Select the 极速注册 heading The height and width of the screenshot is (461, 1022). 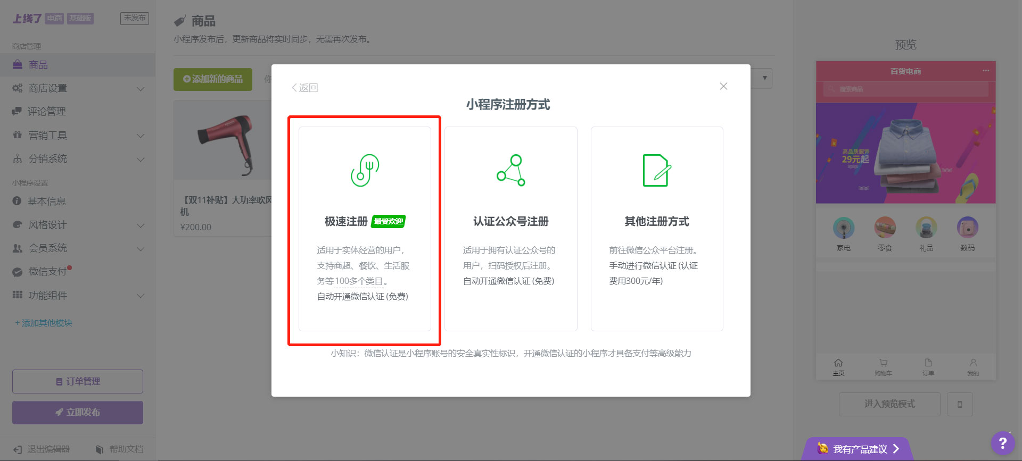coord(346,221)
